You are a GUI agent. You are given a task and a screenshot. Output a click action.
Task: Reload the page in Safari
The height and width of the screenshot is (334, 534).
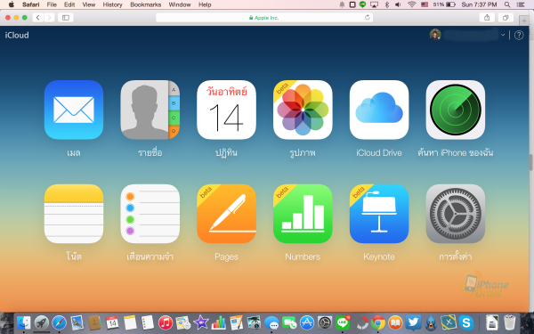tap(367, 18)
